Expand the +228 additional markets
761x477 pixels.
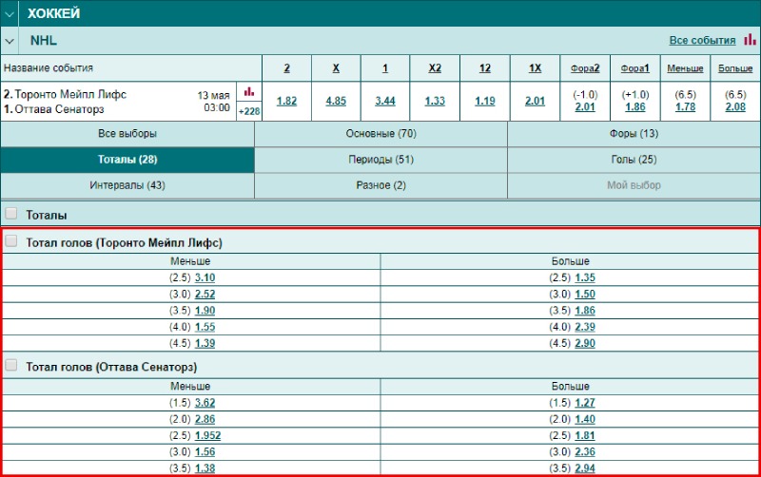249,111
